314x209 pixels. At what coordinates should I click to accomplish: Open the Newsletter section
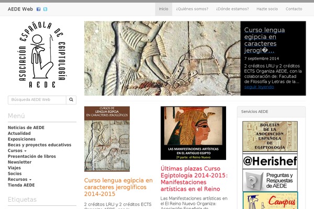(x=20, y=162)
